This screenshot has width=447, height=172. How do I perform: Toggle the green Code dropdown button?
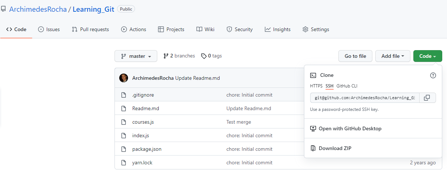coord(427,56)
